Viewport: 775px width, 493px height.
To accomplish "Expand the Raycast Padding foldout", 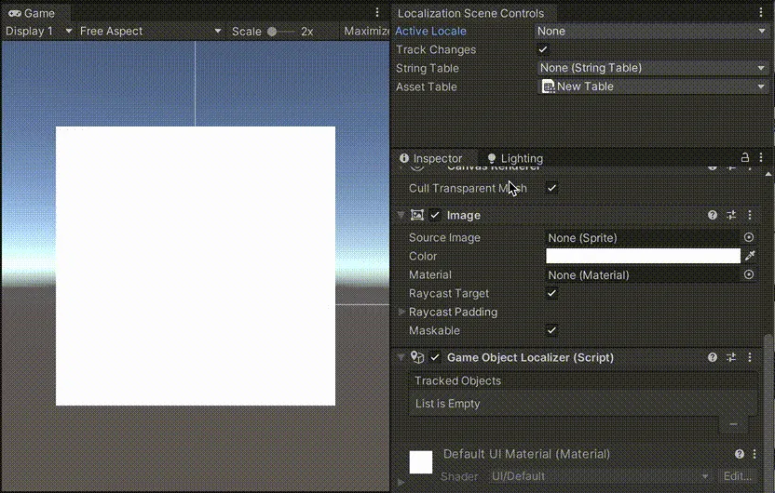I will coord(402,312).
